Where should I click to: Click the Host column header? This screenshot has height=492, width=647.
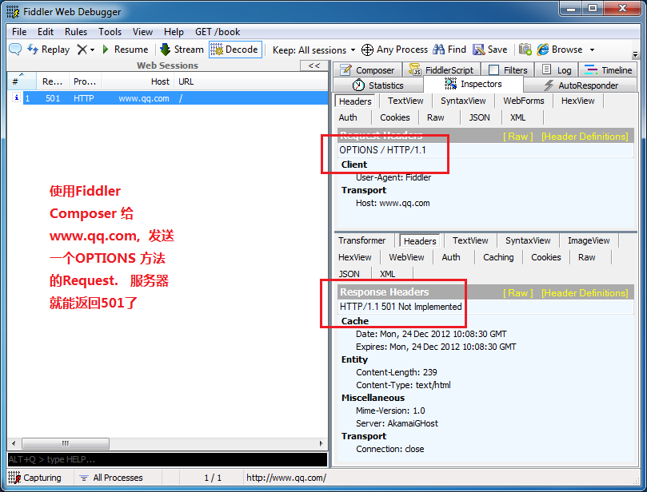(138, 81)
